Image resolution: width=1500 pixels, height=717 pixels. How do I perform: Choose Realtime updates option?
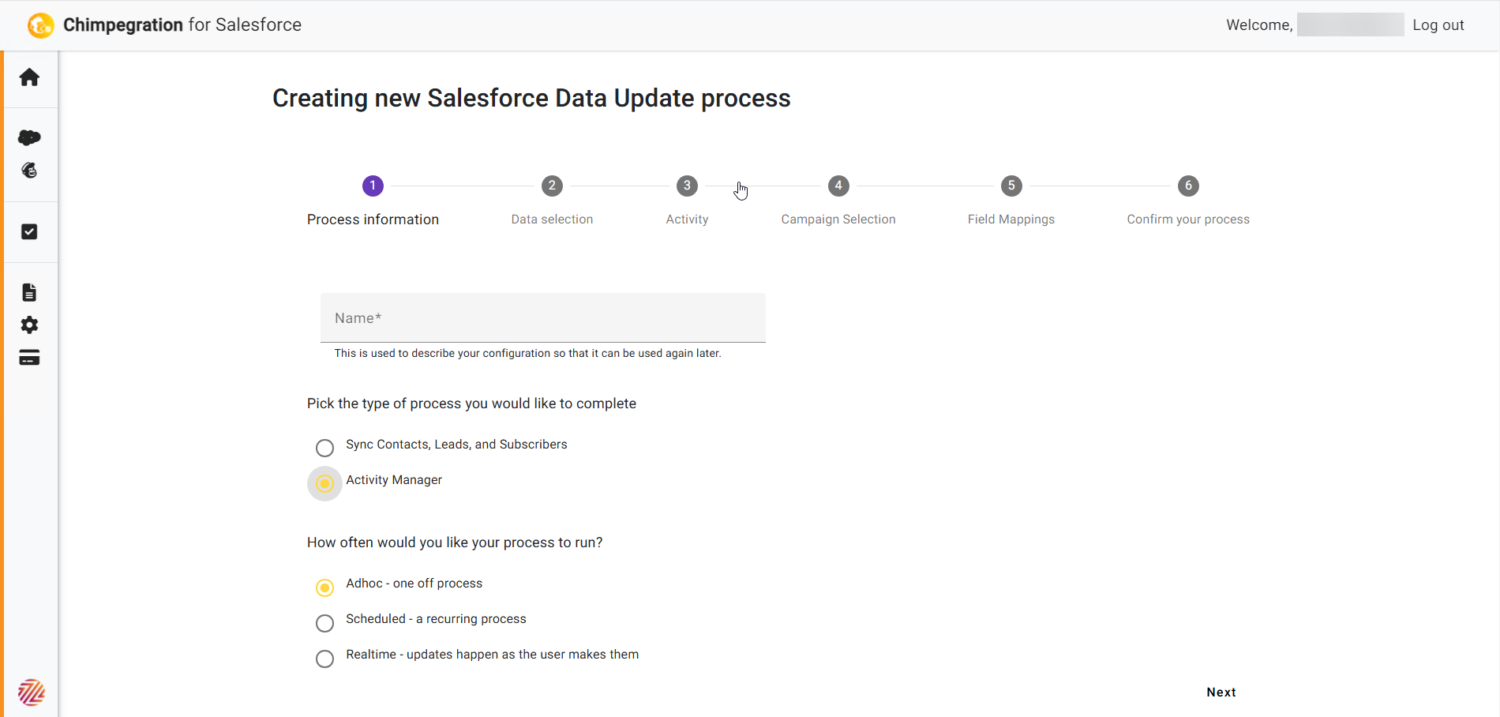[324, 659]
